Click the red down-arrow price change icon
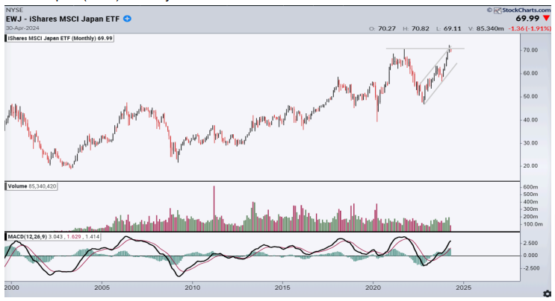The image size is (555, 301). [x=547, y=19]
